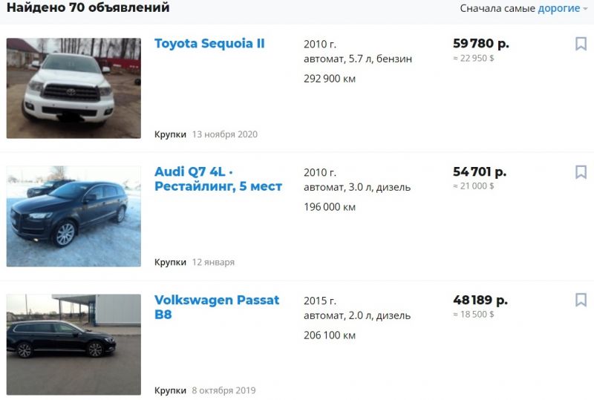Click the 'Найдено 70 объявлений' heading
Screen dimensions: 594x400
pos(88,7)
